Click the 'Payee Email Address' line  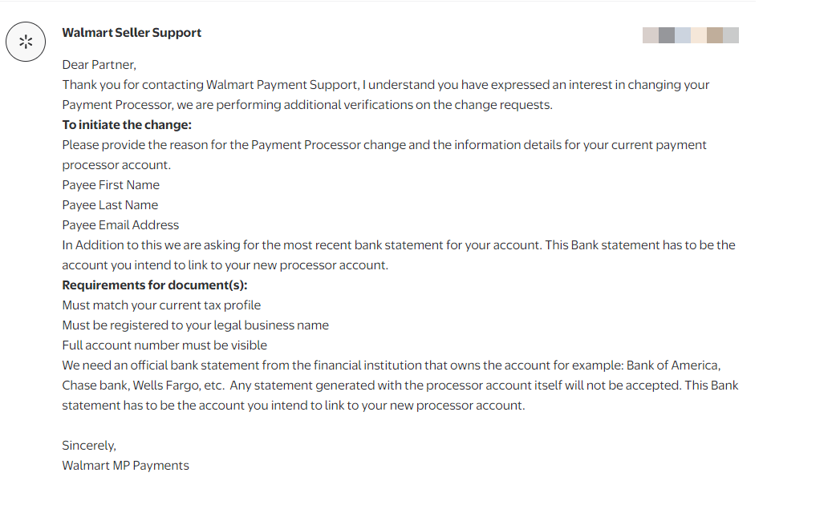click(120, 225)
